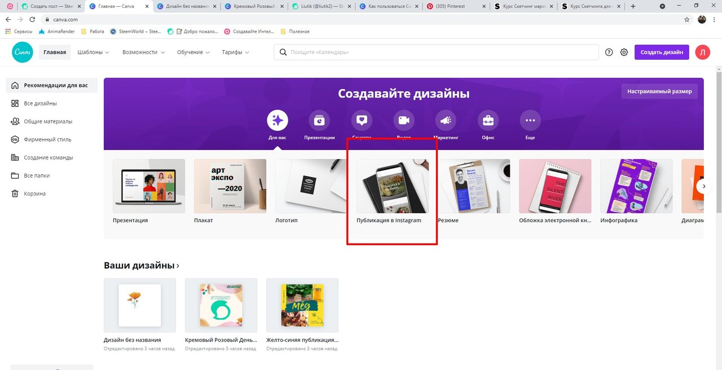
Task: Expand the "Тарифы" dropdown menu
Action: pos(236,52)
